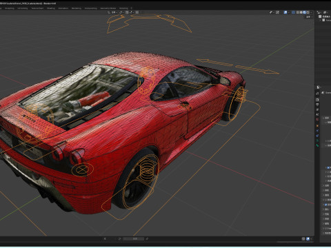Viewport: 331px width, 248px height.
Task: Toggle X-ray mode in the viewport header
Action: 293,12
